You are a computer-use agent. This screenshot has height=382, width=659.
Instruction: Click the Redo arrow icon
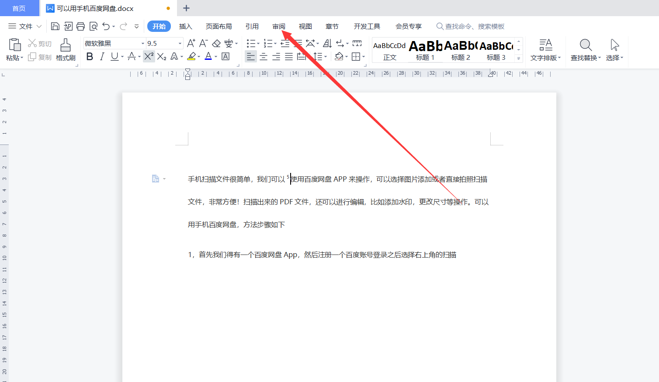click(x=123, y=26)
